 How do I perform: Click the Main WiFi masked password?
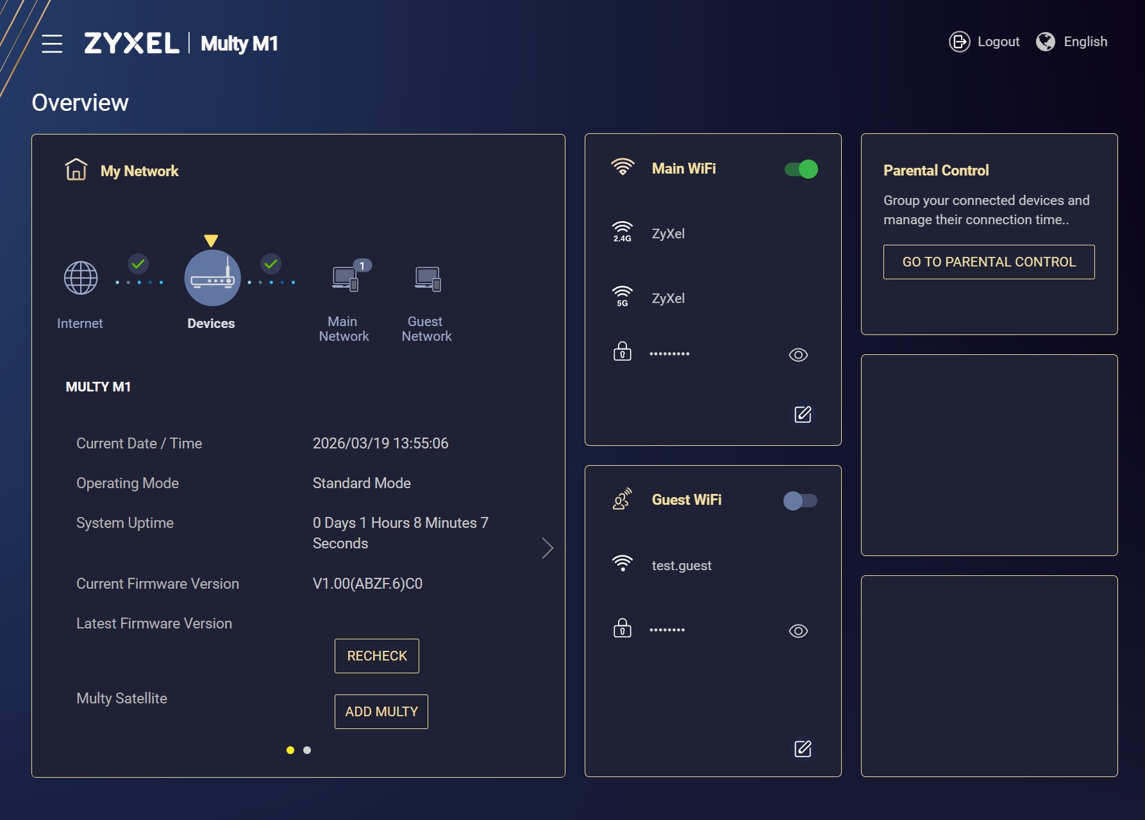(x=669, y=354)
